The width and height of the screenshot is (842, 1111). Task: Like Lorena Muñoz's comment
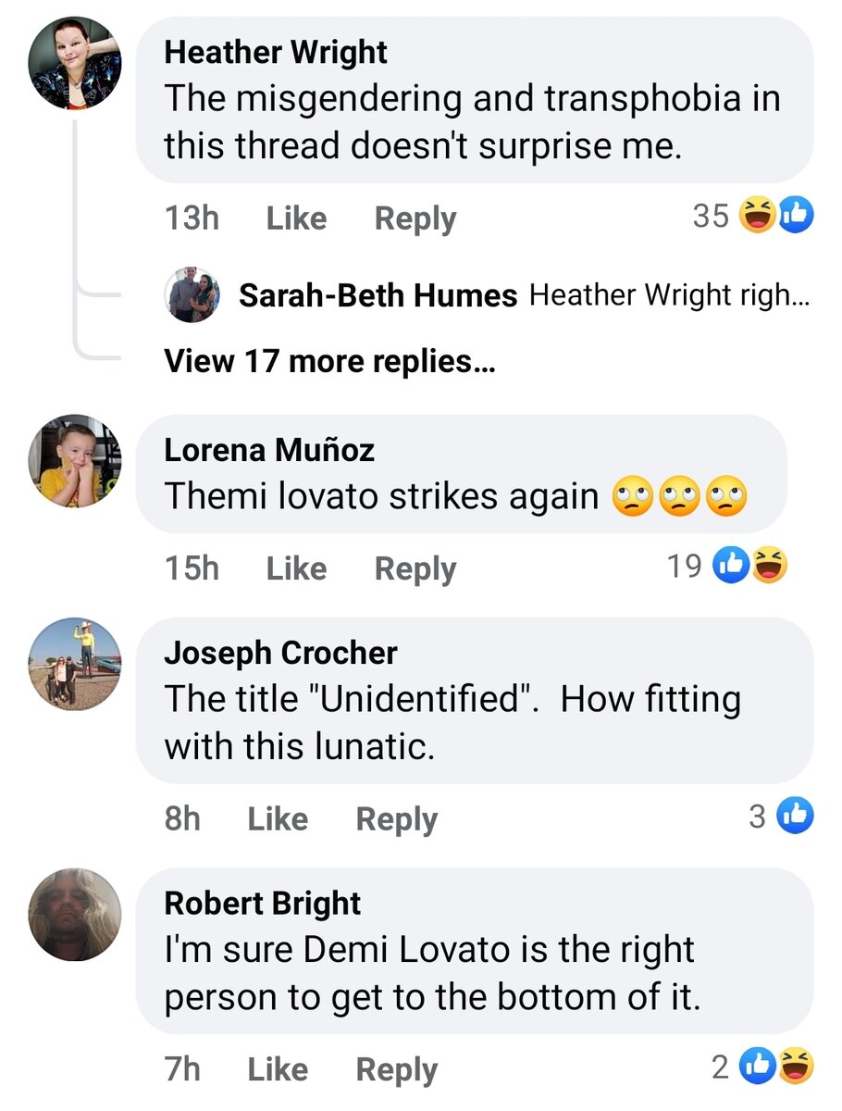tap(296, 568)
